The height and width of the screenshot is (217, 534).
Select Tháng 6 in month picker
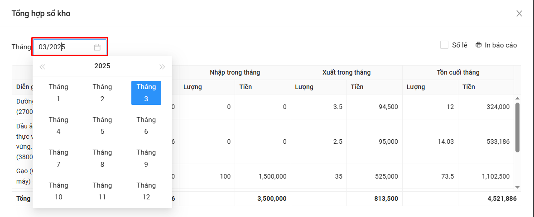click(146, 126)
